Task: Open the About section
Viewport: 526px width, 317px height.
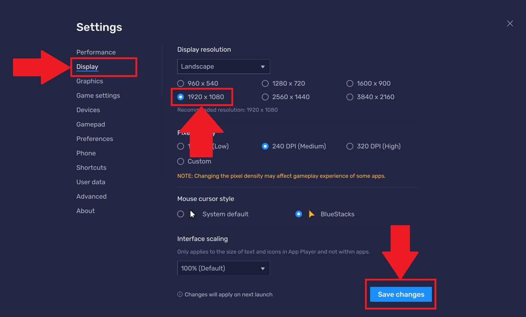Action: click(x=86, y=211)
